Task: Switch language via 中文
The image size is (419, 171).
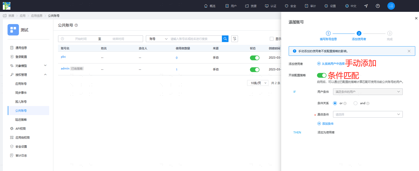Action: click(x=351, y=6)
